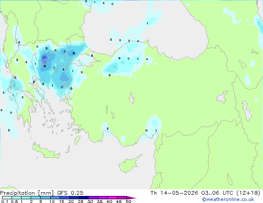Click the "GFS 0.25" model label

pyautogui.click(x=70, y=193)
